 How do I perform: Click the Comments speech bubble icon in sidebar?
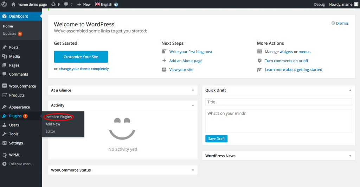tap(4, 74)
